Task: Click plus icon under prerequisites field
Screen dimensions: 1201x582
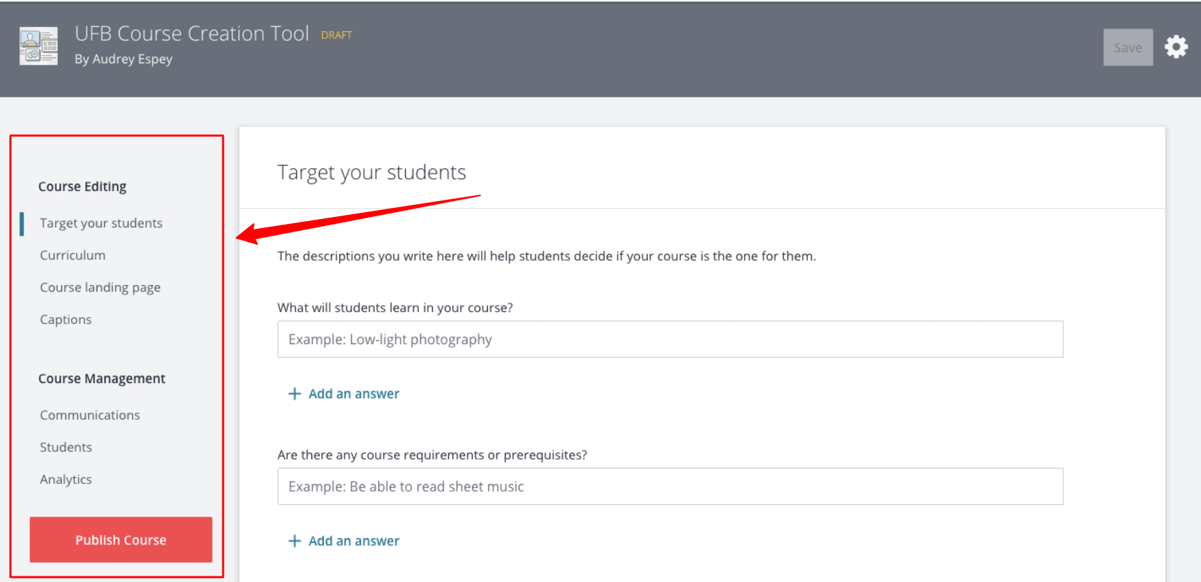Action: [295, 541]
